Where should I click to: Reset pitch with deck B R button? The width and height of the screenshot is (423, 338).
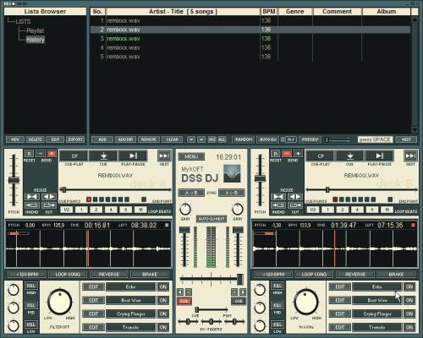(276, 154)
